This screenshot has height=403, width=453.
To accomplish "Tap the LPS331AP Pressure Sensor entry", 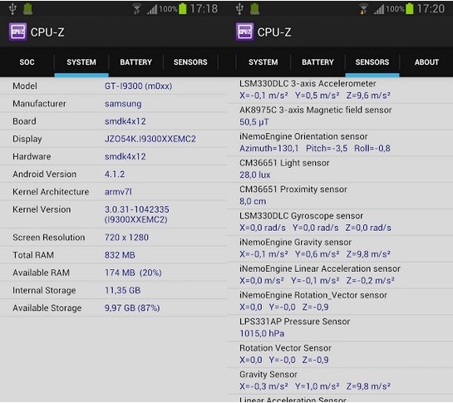I will pyautogui.click(x=340, y=328).
